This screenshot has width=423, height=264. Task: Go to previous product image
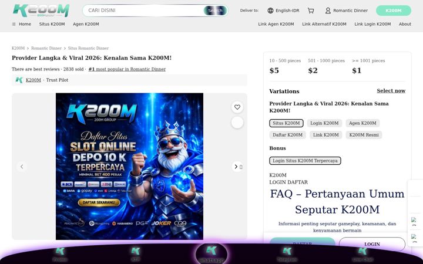click(x=22, y=167)
